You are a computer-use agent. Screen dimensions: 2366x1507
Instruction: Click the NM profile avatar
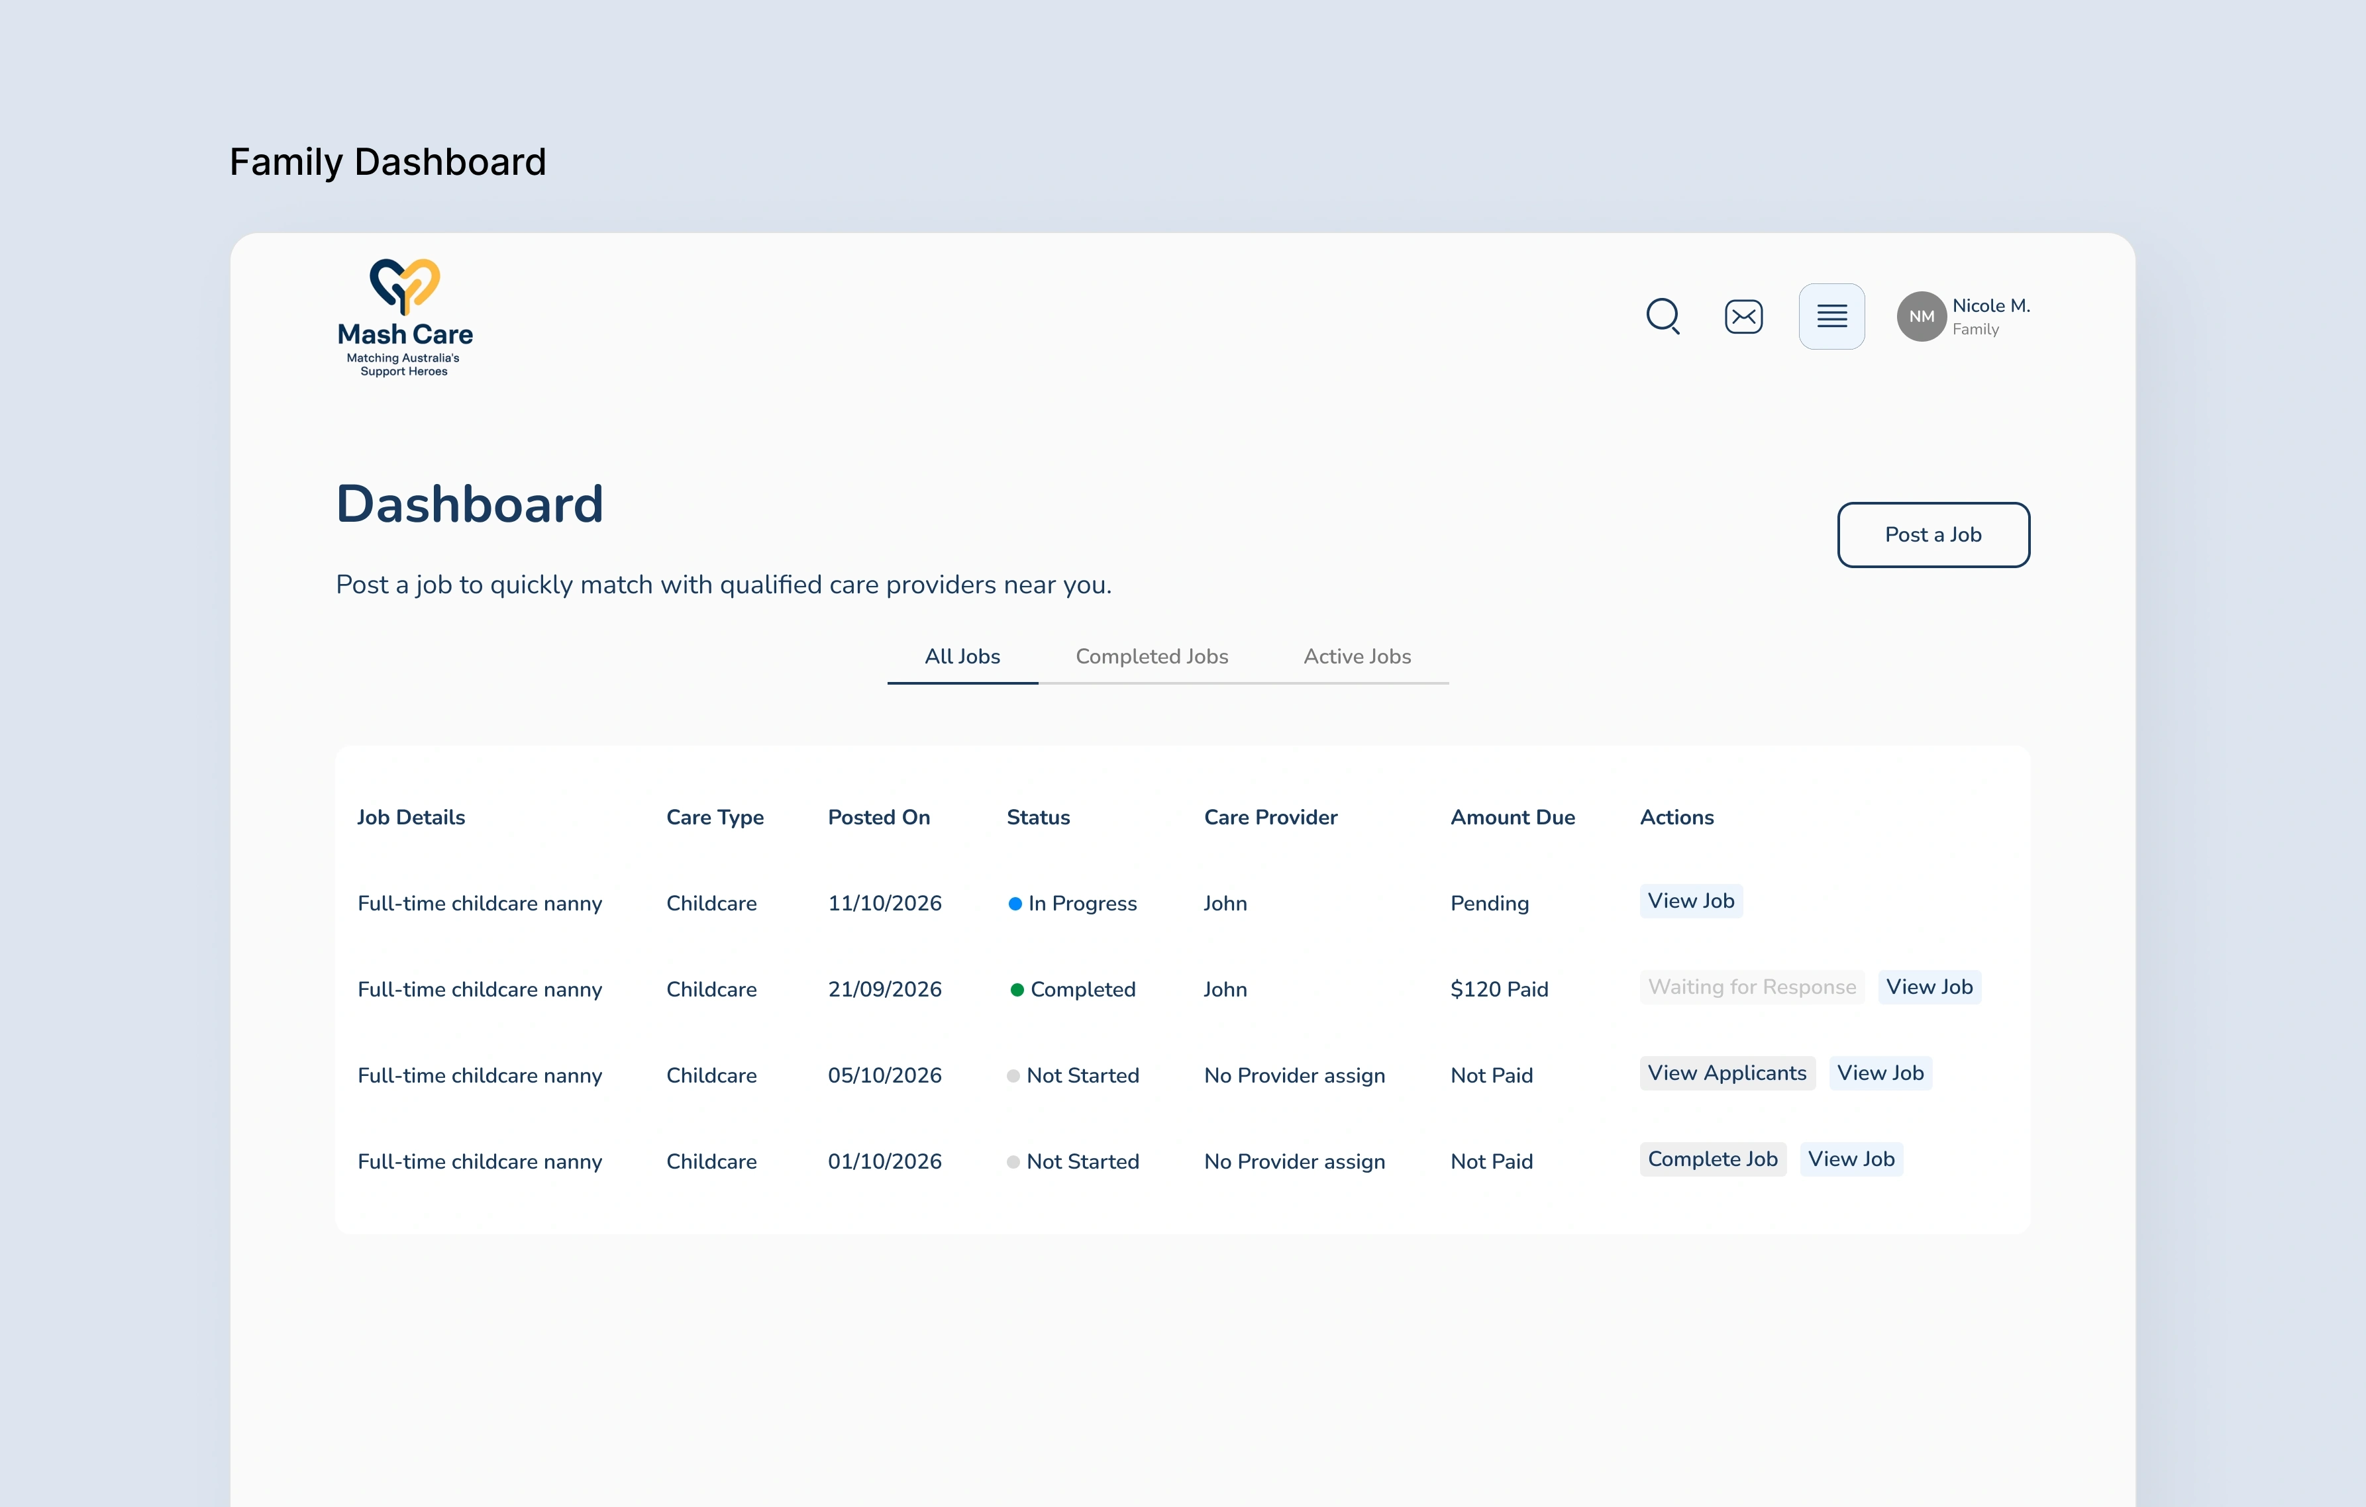coord(1921,316)
